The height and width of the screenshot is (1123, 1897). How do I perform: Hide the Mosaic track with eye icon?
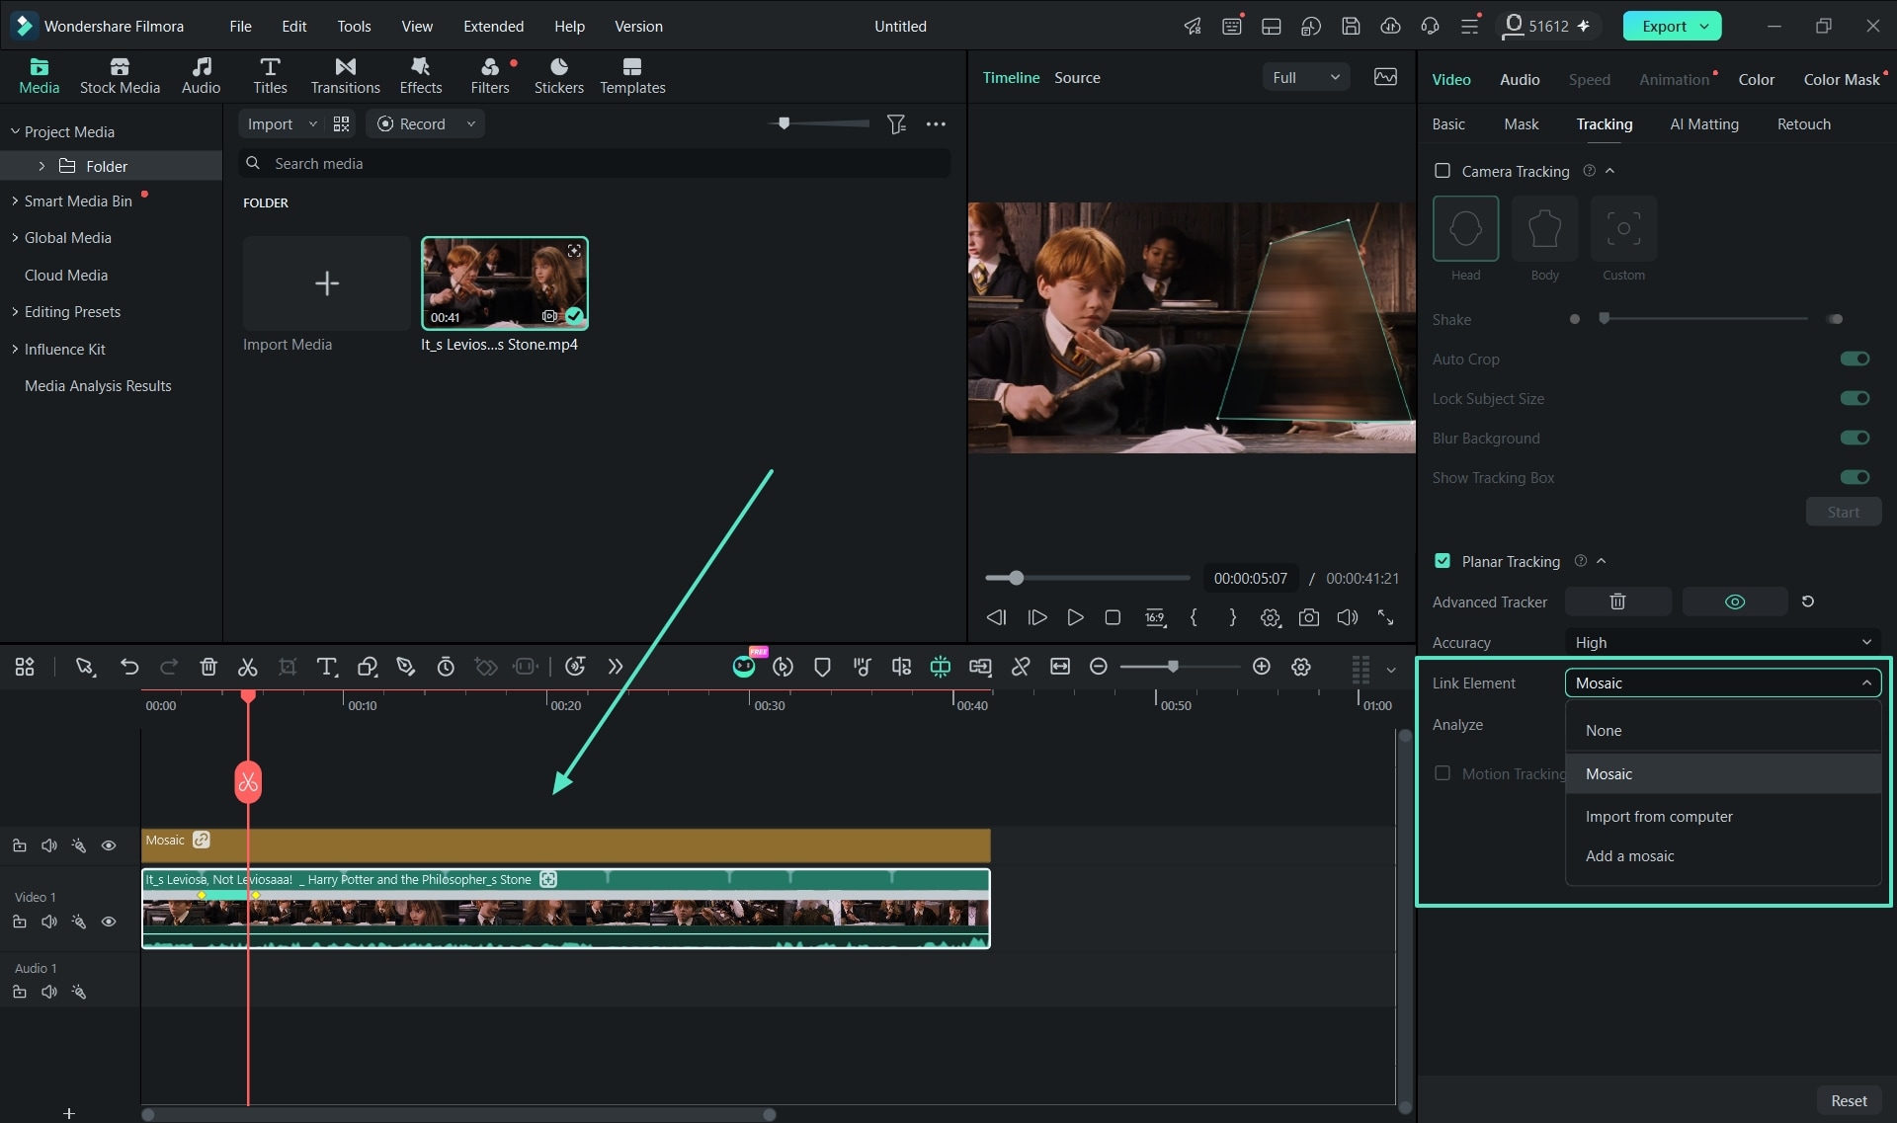coord(109,845)
